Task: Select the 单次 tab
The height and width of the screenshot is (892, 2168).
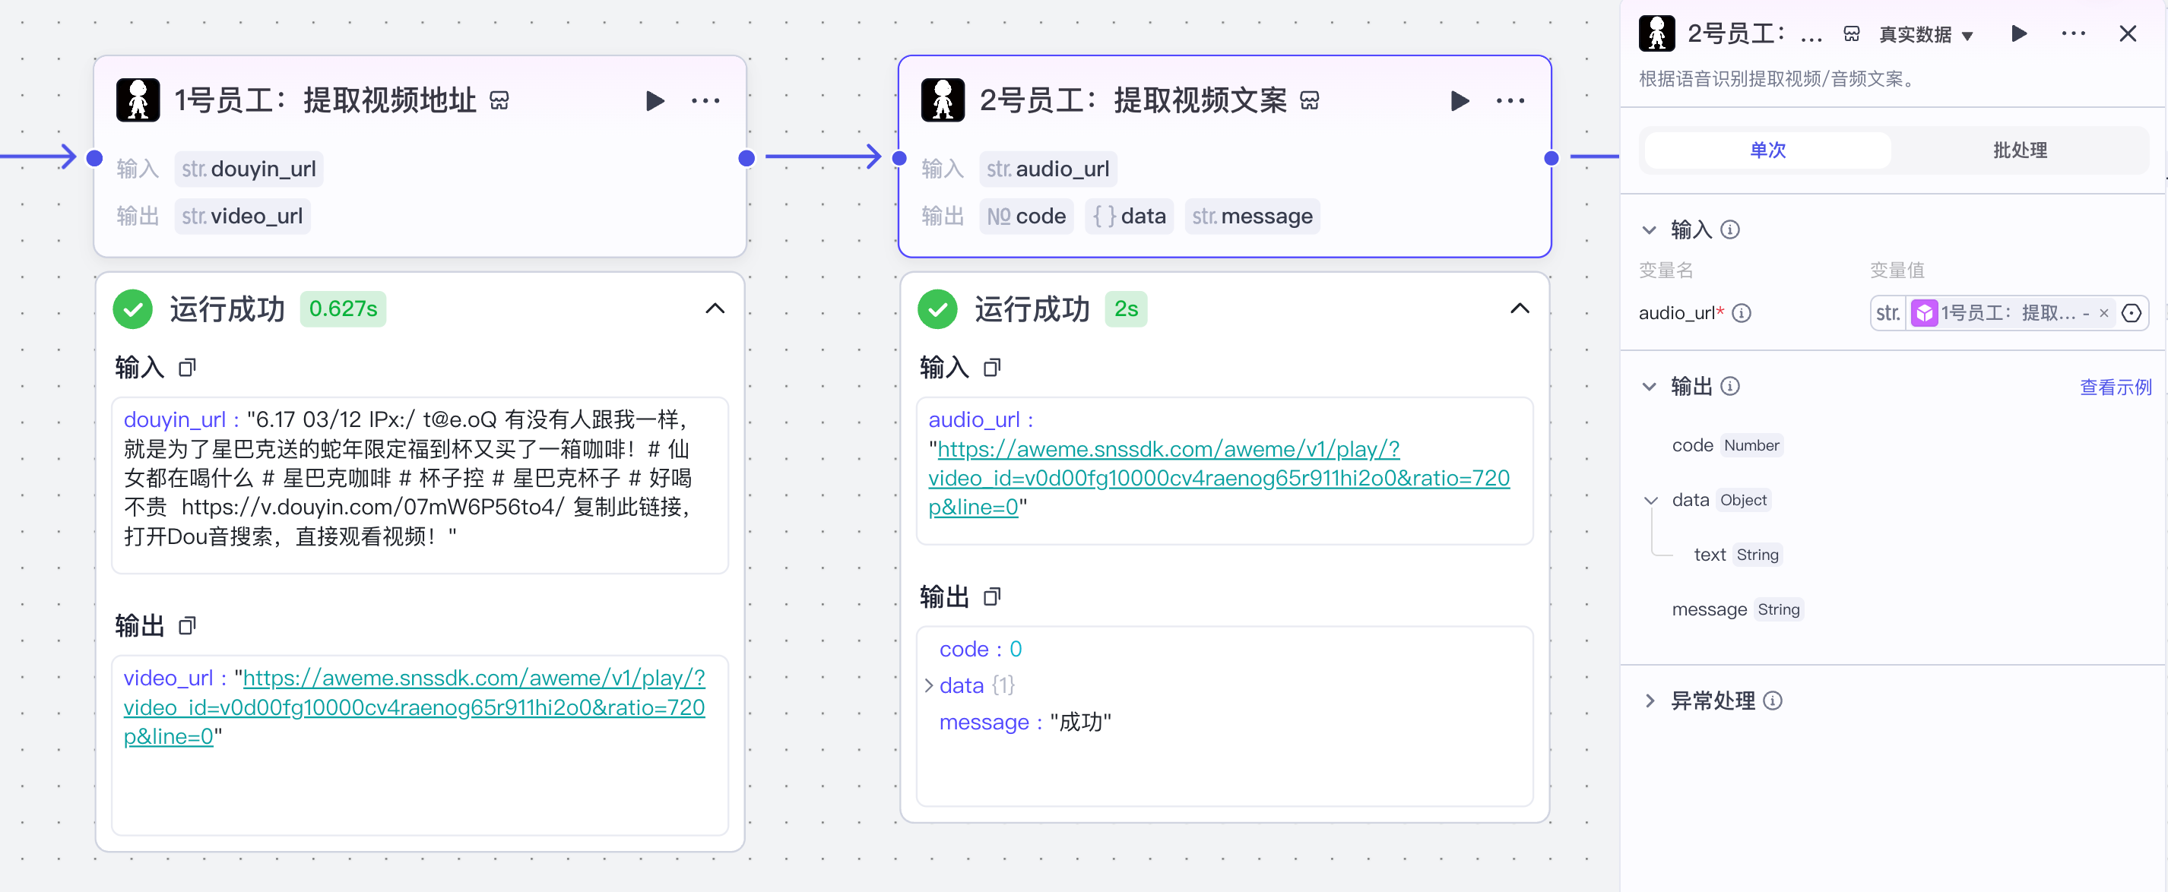Action: [x=1767, y=150]
